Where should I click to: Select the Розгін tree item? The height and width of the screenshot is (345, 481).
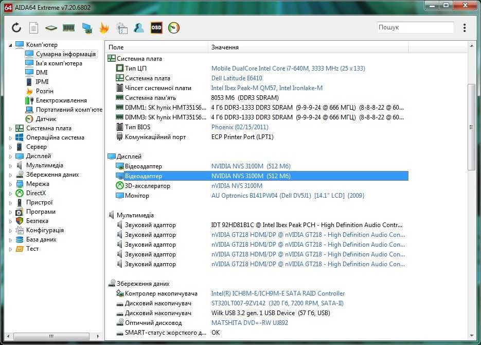coord(44,91)
